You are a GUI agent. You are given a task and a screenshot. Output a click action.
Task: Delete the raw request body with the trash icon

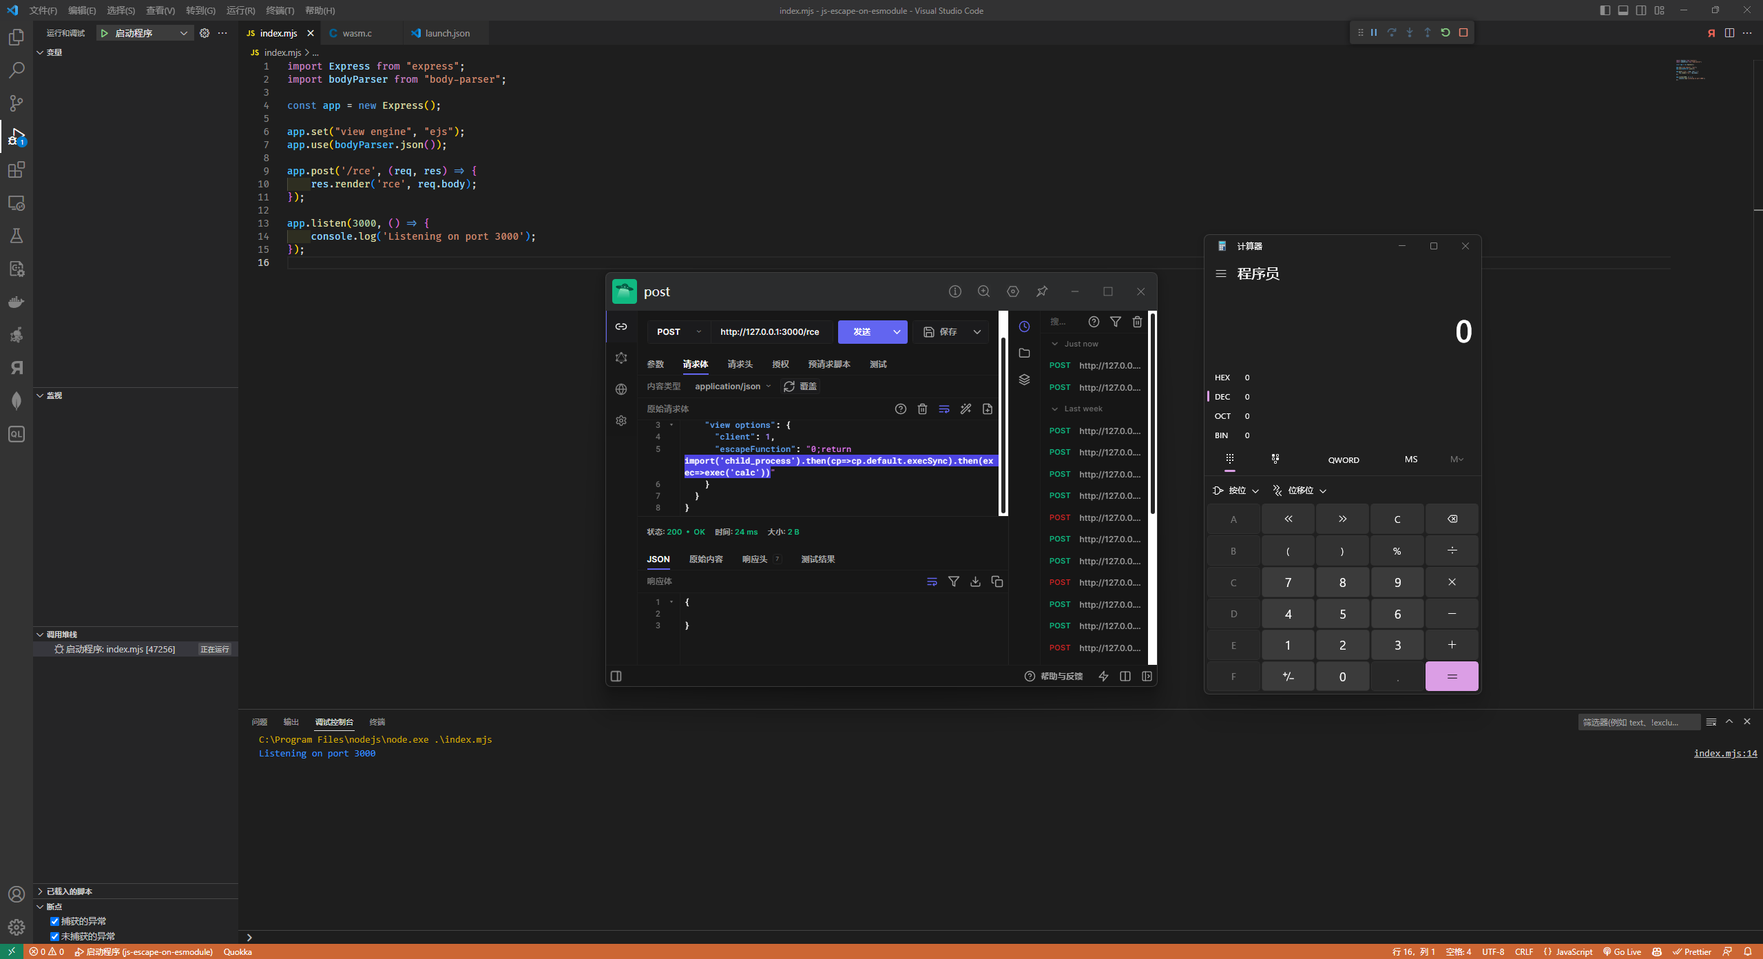pos(922,409)
